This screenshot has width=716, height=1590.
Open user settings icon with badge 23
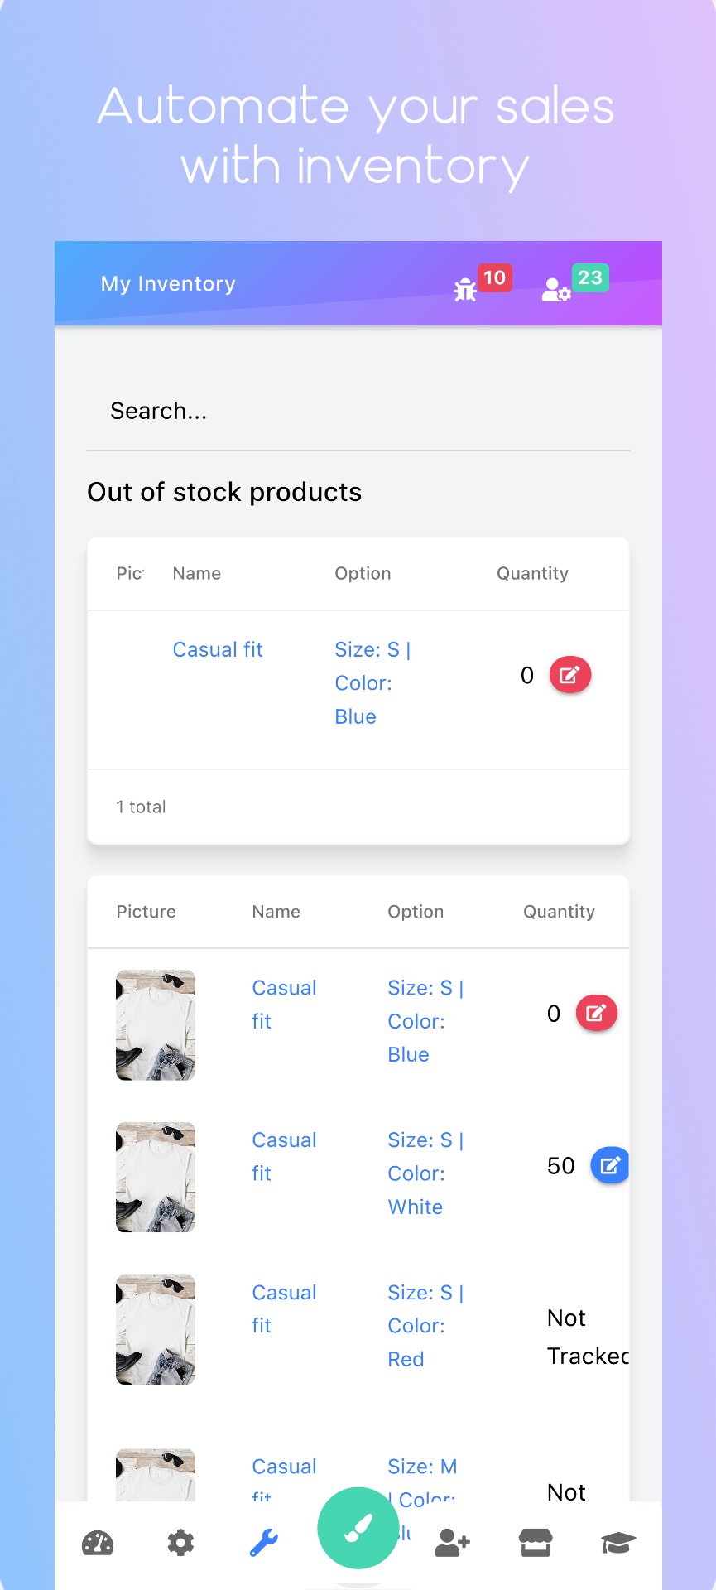(555, 289)
